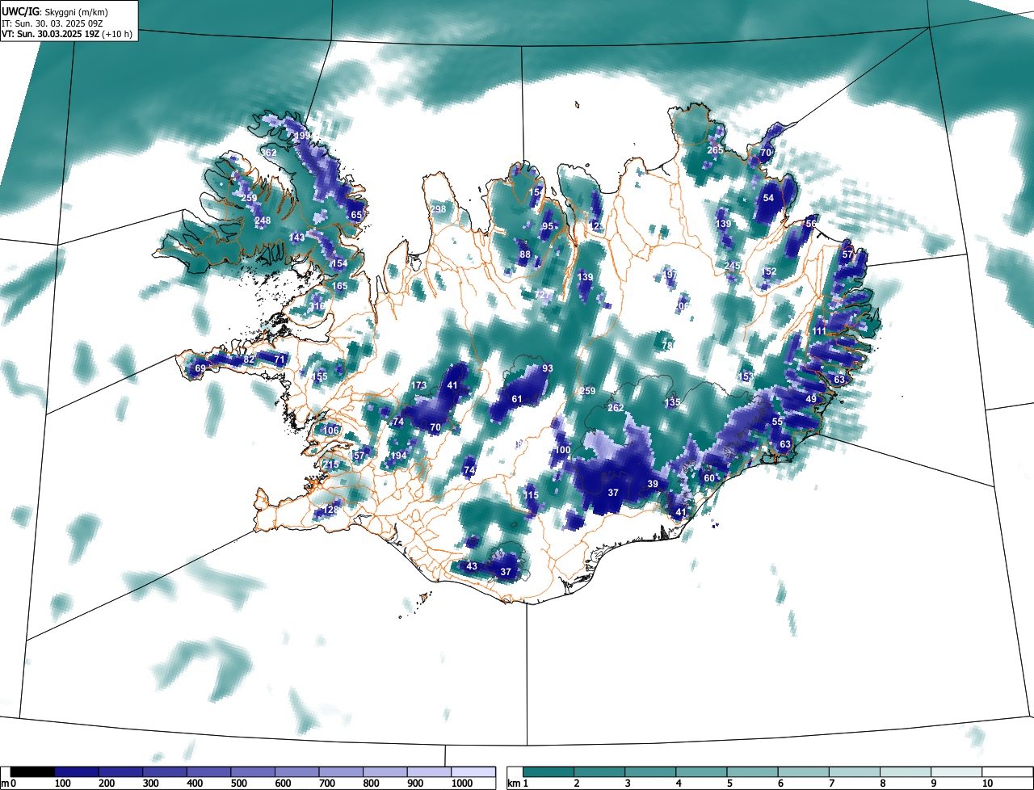This screenshot has width=1034, height=790.
Task: Select the westernmost value 69
Action: [200, 369]
